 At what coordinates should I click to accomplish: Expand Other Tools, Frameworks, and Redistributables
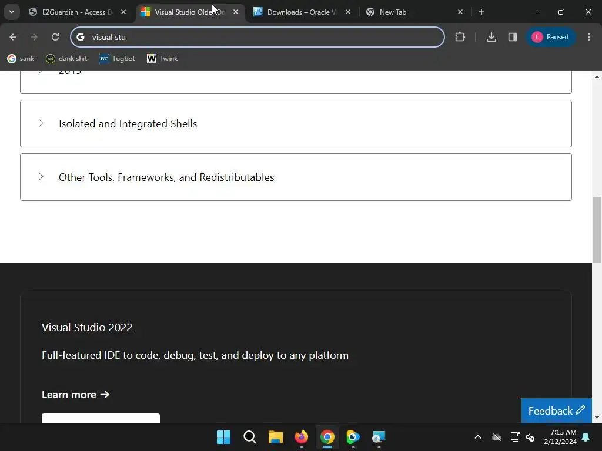coord(296,177)
